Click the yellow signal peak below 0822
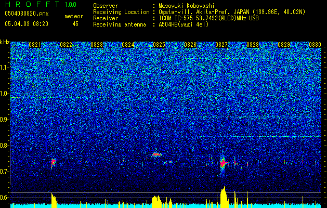Viewport: 327px width, 208px height. point(54,201)
